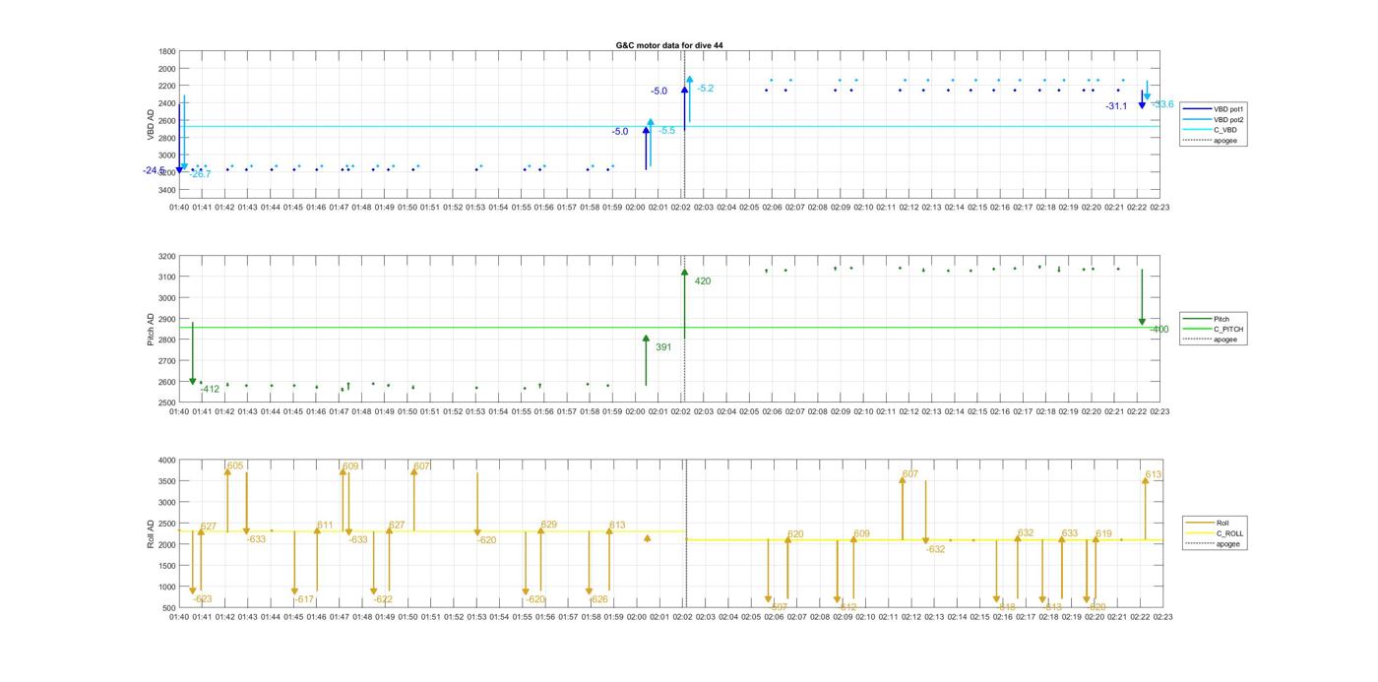Click the 01:40 time tick under VBD plot
This screenshot has width=1378, height=682.
click(179, 208)
